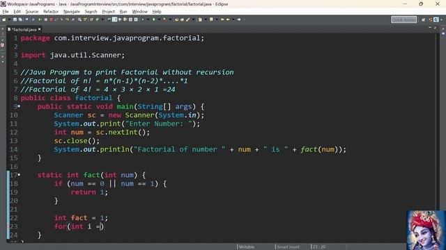Click the string "Enter Number: " on line 11

tap(159, 124)
